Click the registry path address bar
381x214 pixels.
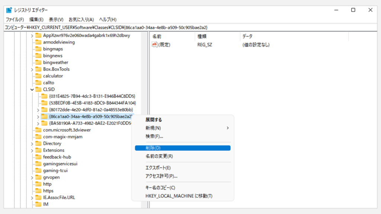tap(186, 27)
